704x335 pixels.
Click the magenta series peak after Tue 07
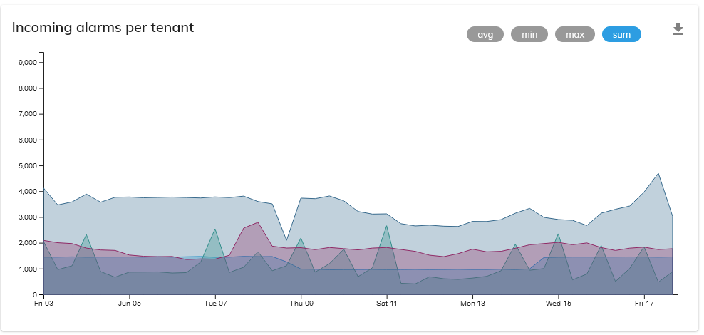coord(258,222)
